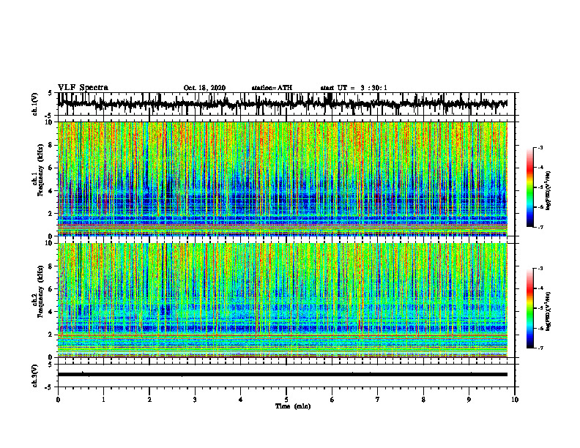The height and width of the screenshot is (448, 580).
Task: Click the 9 minute tick on Time axis
Action: pos(469,400)
